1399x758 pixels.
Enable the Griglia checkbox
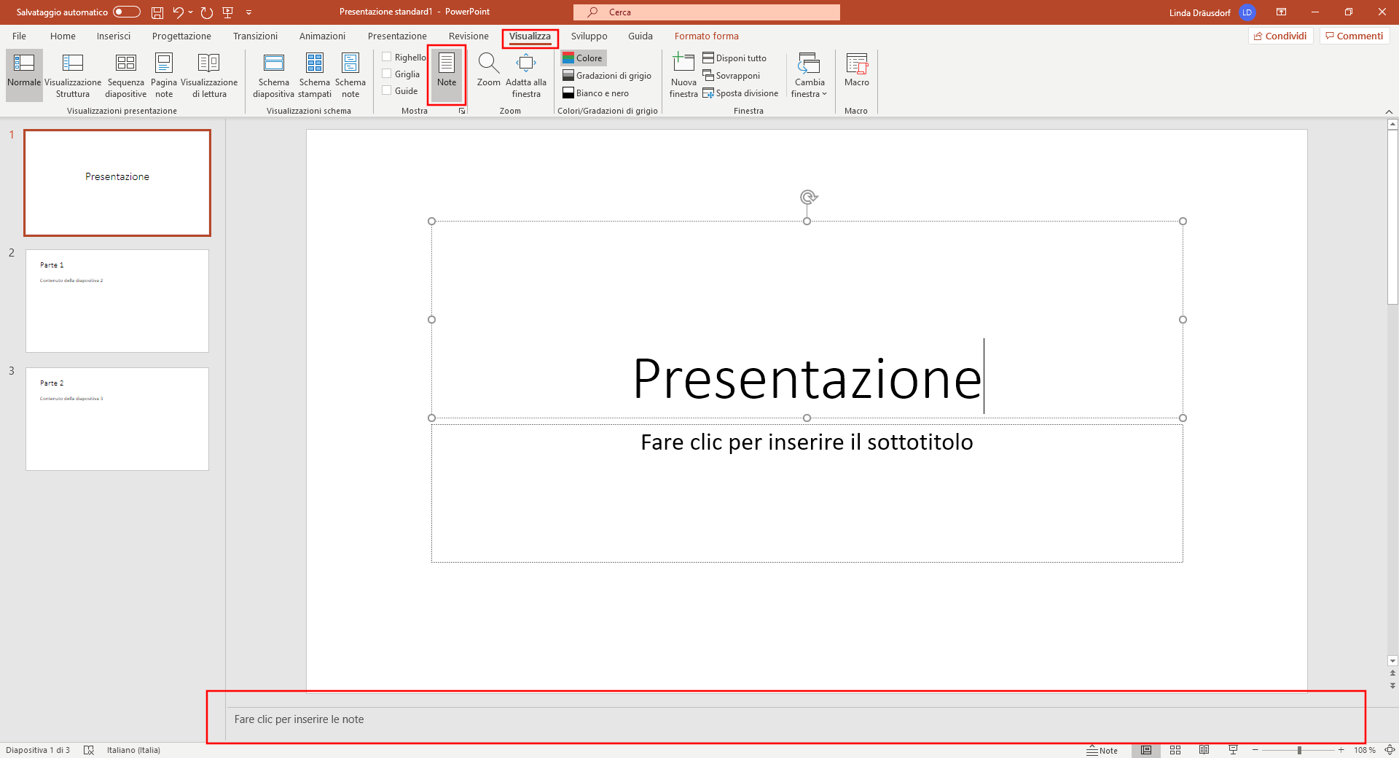coord(387,74)
